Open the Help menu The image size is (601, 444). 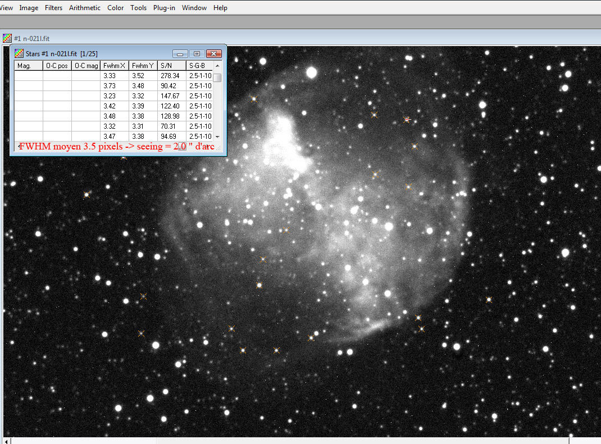pyautogui.click(x=220, y=8)
